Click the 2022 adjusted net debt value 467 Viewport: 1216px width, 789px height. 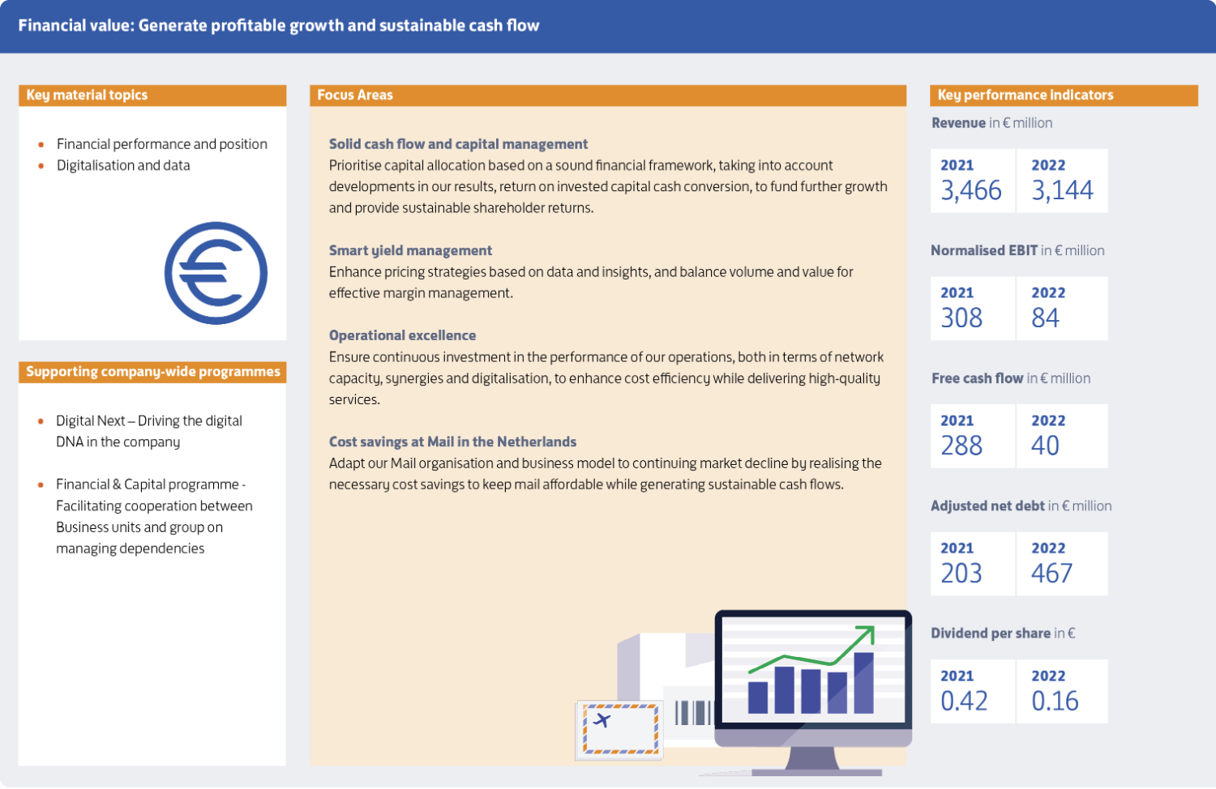click(x=1051, y=574)
